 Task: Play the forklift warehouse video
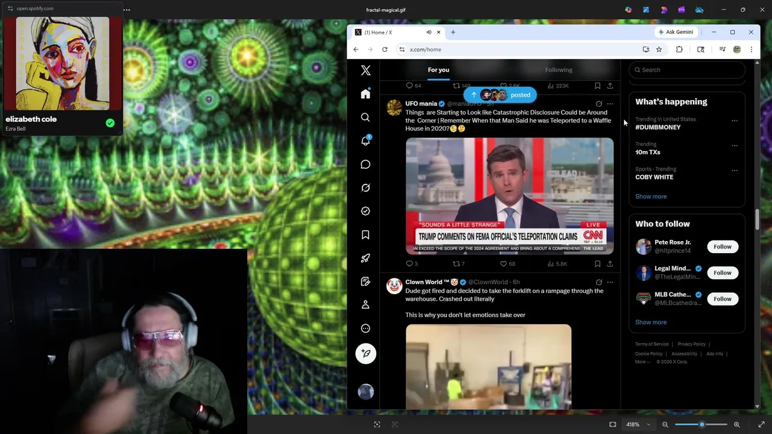pyautogui.click(x=489, y=367)
